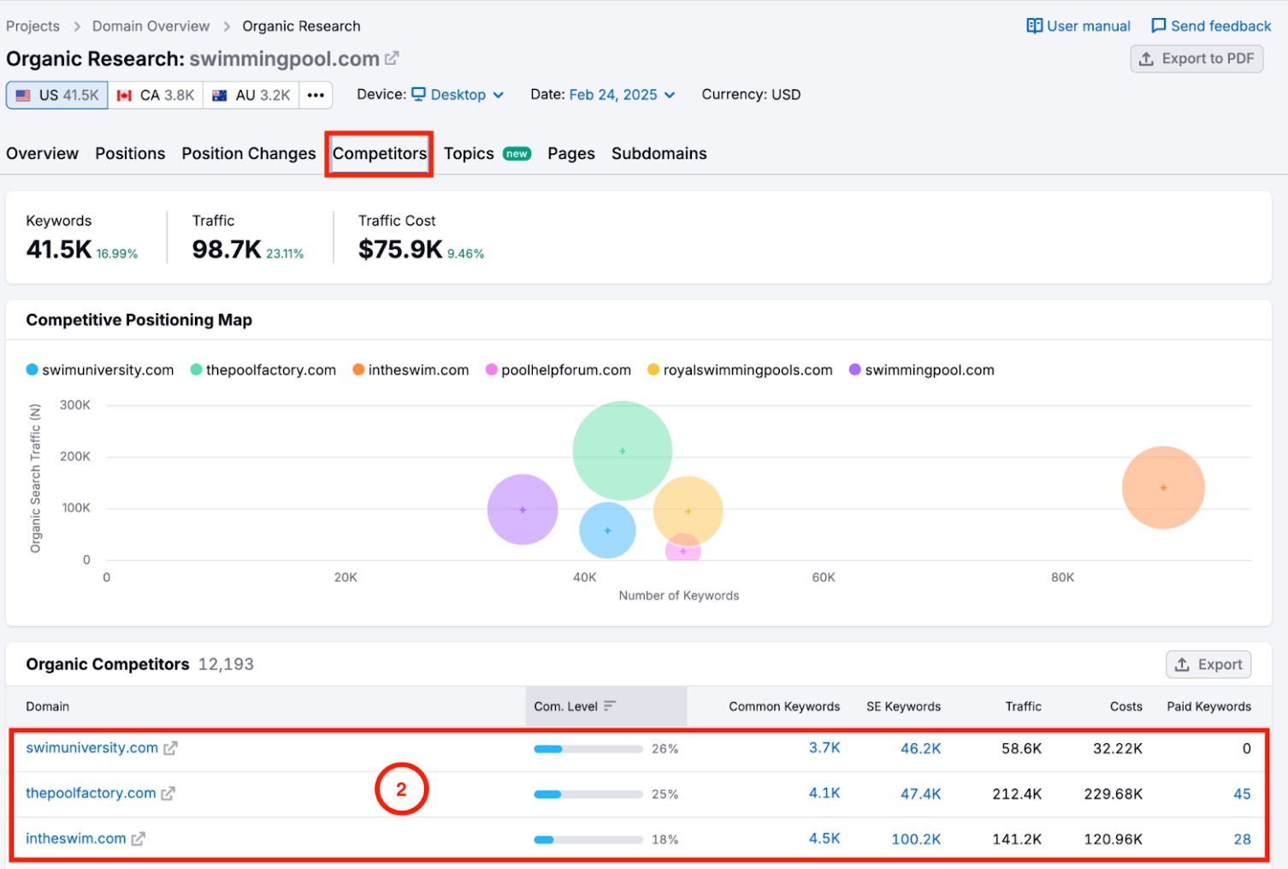The width and height of the screenshot is (1288, 869).
Task: Click 45 paid keywords for thepoolfactory.com
Action: pos(1242,794)
